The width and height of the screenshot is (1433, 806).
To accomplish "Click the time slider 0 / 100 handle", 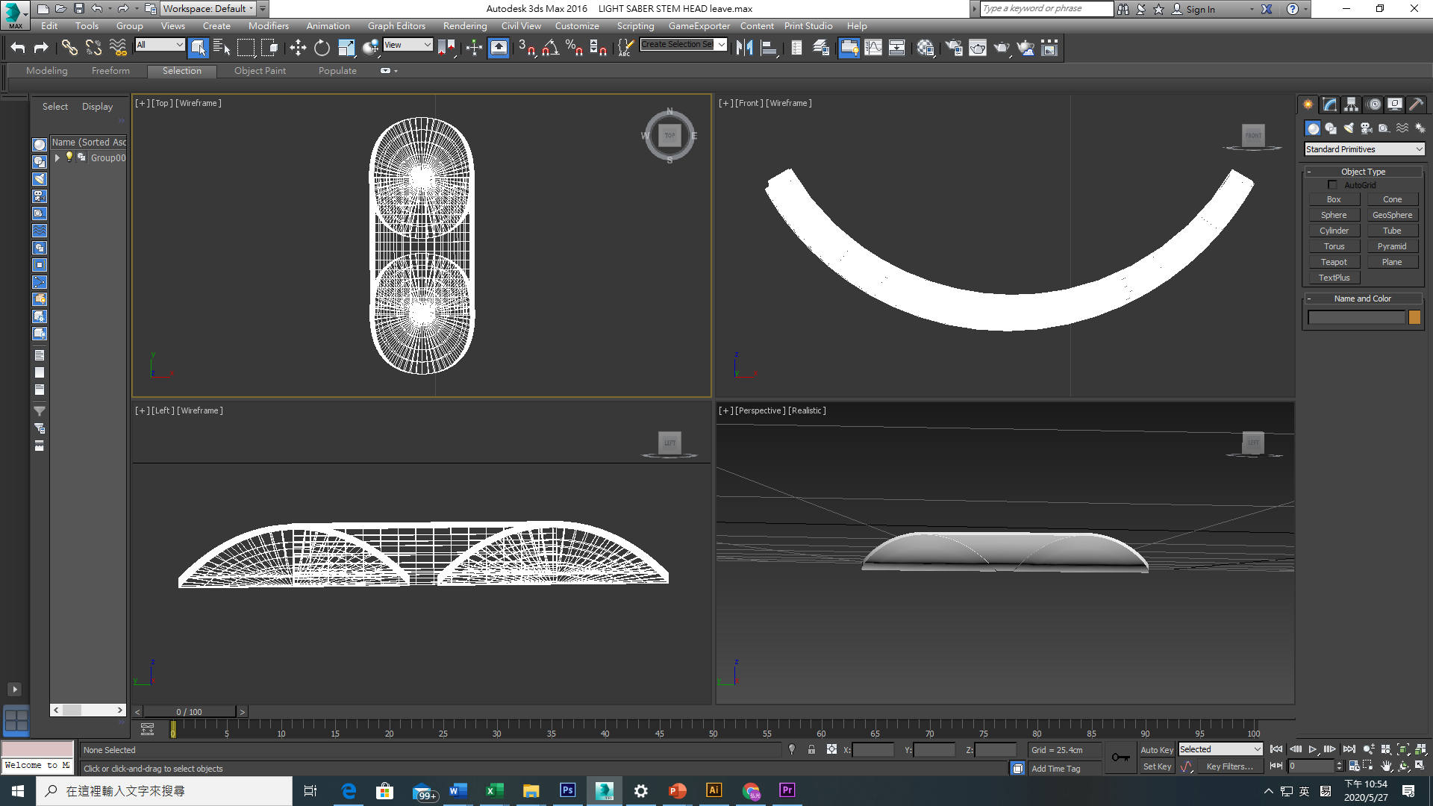I will click(x=189, y=712).
